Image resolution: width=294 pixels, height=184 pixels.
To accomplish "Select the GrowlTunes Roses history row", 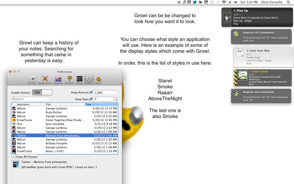I will coord(64,151).
